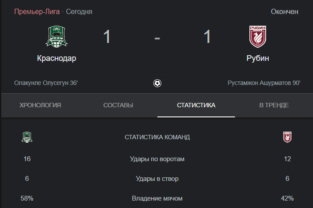313x208 pixels.
Task: Click the Удары по воротам row label
Action: [157, 159]
